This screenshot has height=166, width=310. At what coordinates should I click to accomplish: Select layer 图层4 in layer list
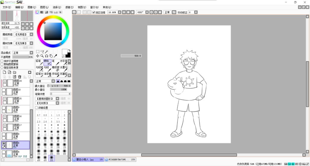[x=15, y=154]
